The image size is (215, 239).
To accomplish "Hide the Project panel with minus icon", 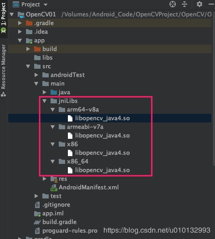I will pos(211,4).
